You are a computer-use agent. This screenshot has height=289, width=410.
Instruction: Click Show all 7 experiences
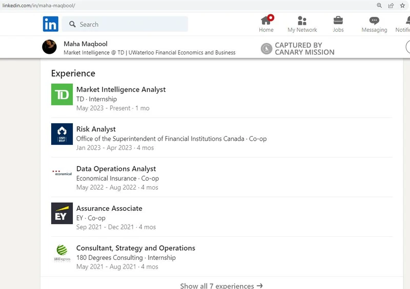tap(221, 285)
